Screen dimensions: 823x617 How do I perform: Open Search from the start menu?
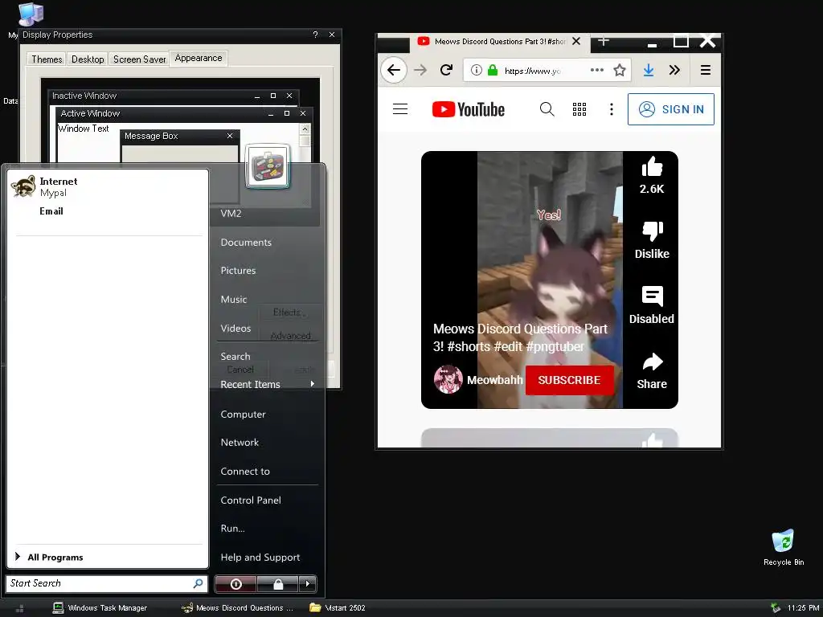(235, 357)
